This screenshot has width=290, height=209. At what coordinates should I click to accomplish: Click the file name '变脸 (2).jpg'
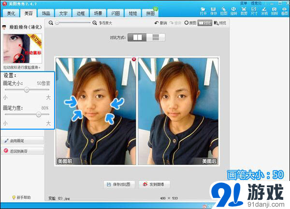pos(59,198)
